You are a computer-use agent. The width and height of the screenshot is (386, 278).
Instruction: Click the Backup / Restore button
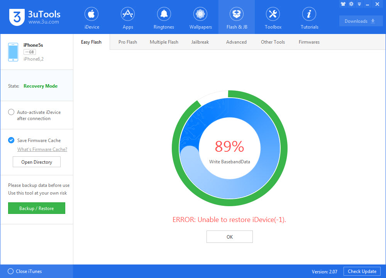point(37,208)
